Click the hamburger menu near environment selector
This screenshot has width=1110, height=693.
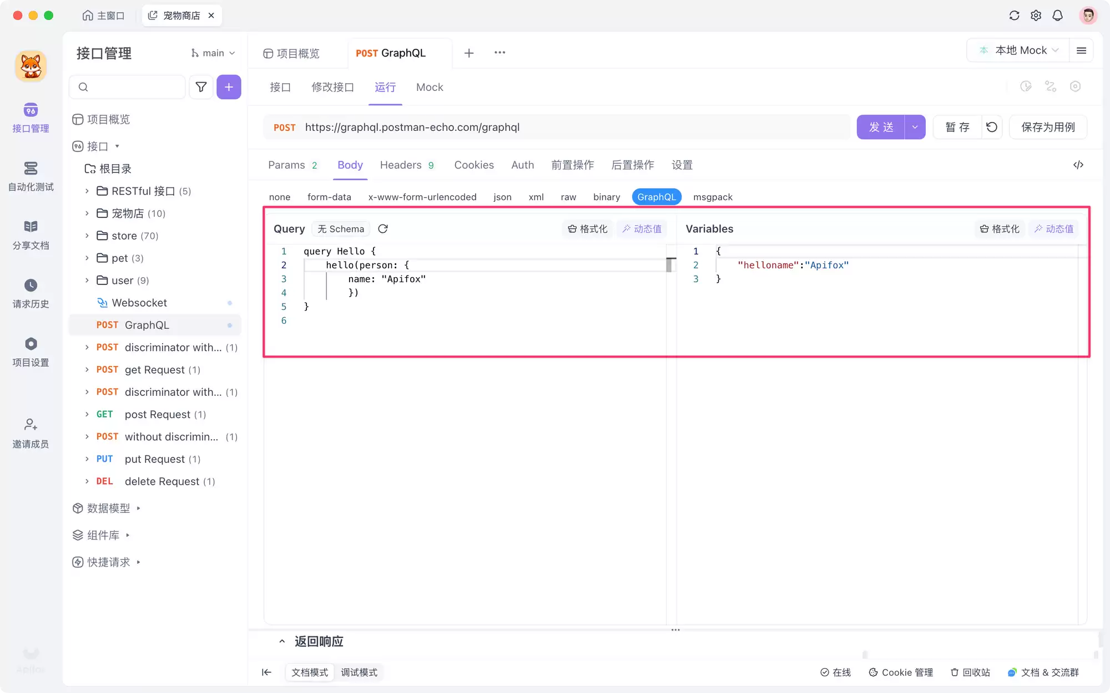pyautogui.click(x=1081, y=50)
